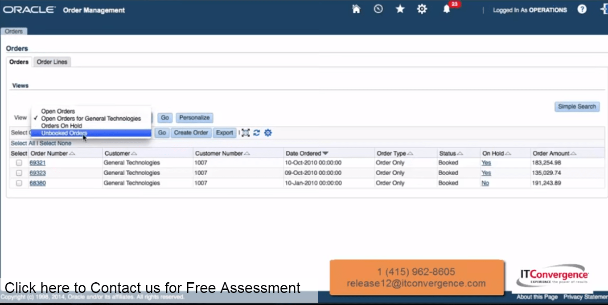Click On Hold No for order 68380
The width and height of the screenshot is (608, 305).
click(485, 183)
